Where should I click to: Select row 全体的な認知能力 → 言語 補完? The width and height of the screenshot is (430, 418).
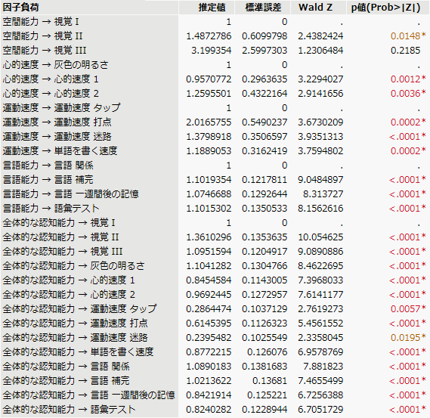pyautogui.click(x=215, y=380)
